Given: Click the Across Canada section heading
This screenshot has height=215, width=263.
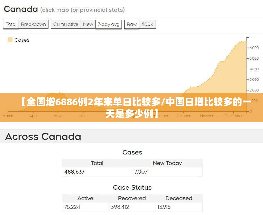Looking at the screenshot, I should click(x=43, y=136).
